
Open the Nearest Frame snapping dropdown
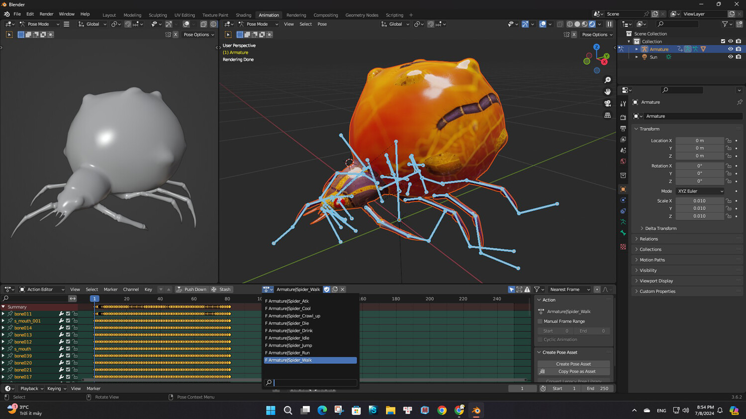pos(569,289)
